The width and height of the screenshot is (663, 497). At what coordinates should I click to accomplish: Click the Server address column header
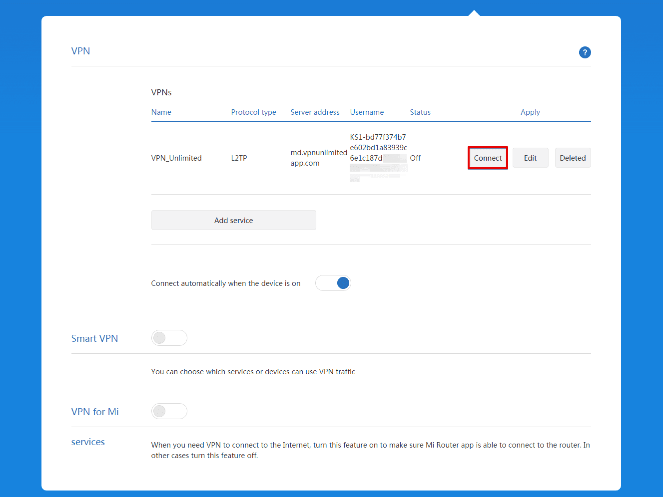click(x=315, y=112)
